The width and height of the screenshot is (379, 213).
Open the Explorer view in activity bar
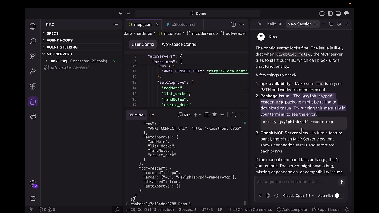click(x=33, y=26)
